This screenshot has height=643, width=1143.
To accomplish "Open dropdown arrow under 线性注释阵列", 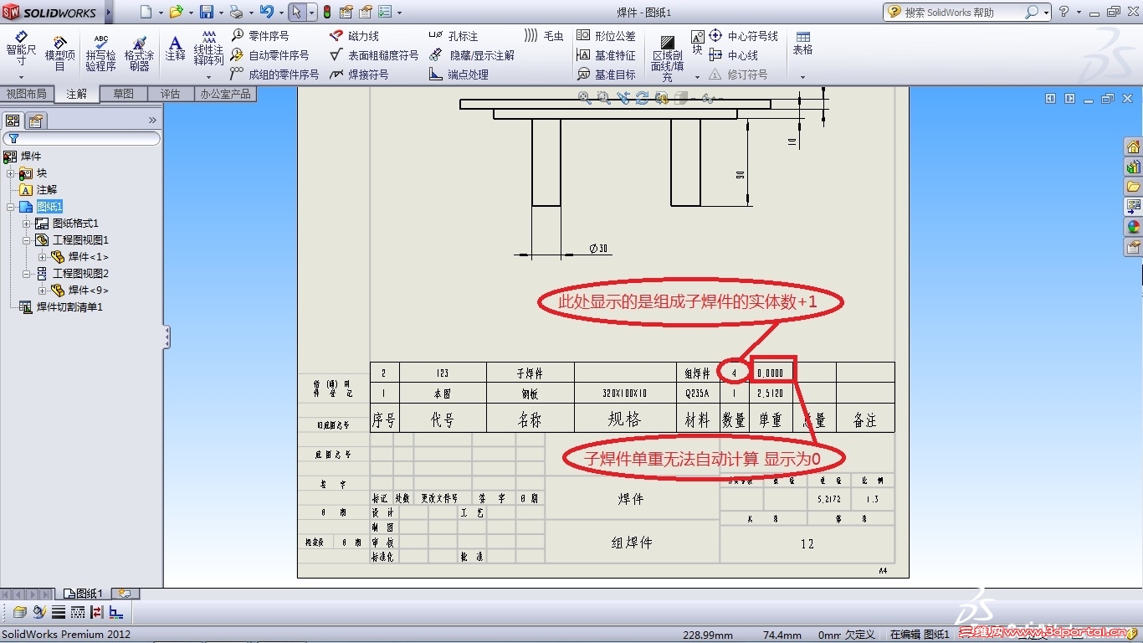I will pos(208,77).
